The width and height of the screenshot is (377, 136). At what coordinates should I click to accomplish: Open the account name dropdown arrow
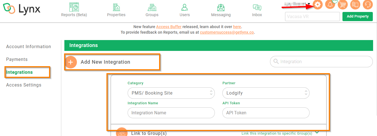(x=309, y=4)
